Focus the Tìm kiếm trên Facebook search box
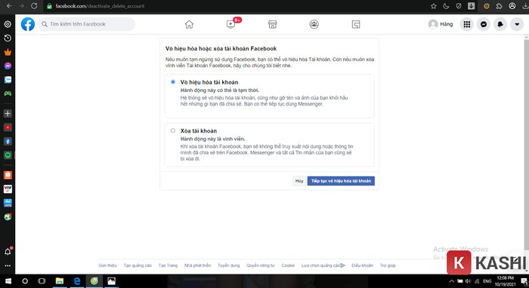Viewport: 529px width, 288px height. point(86,24)
